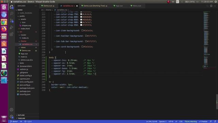This screenshot has height=123, width=218.
Task: Open Ubuntu dash search from the dock
Action: pyautogui.click(x=4, y=8)
